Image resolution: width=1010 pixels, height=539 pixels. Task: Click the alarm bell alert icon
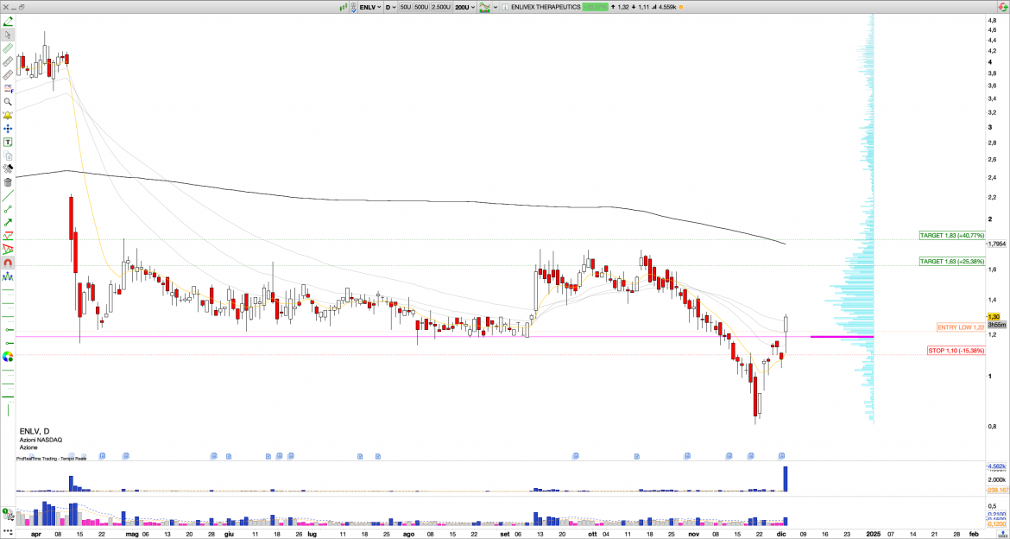[x=8, y=115]
